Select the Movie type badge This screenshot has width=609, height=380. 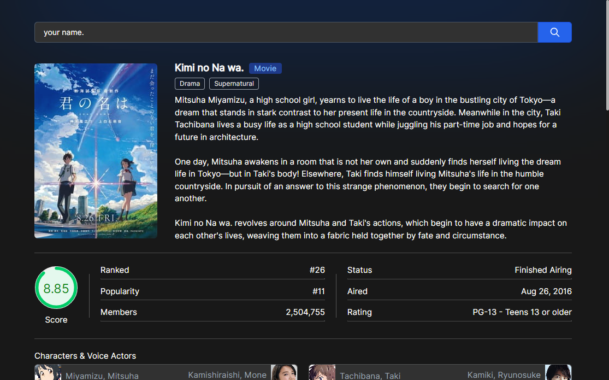[x=265, y=68]
